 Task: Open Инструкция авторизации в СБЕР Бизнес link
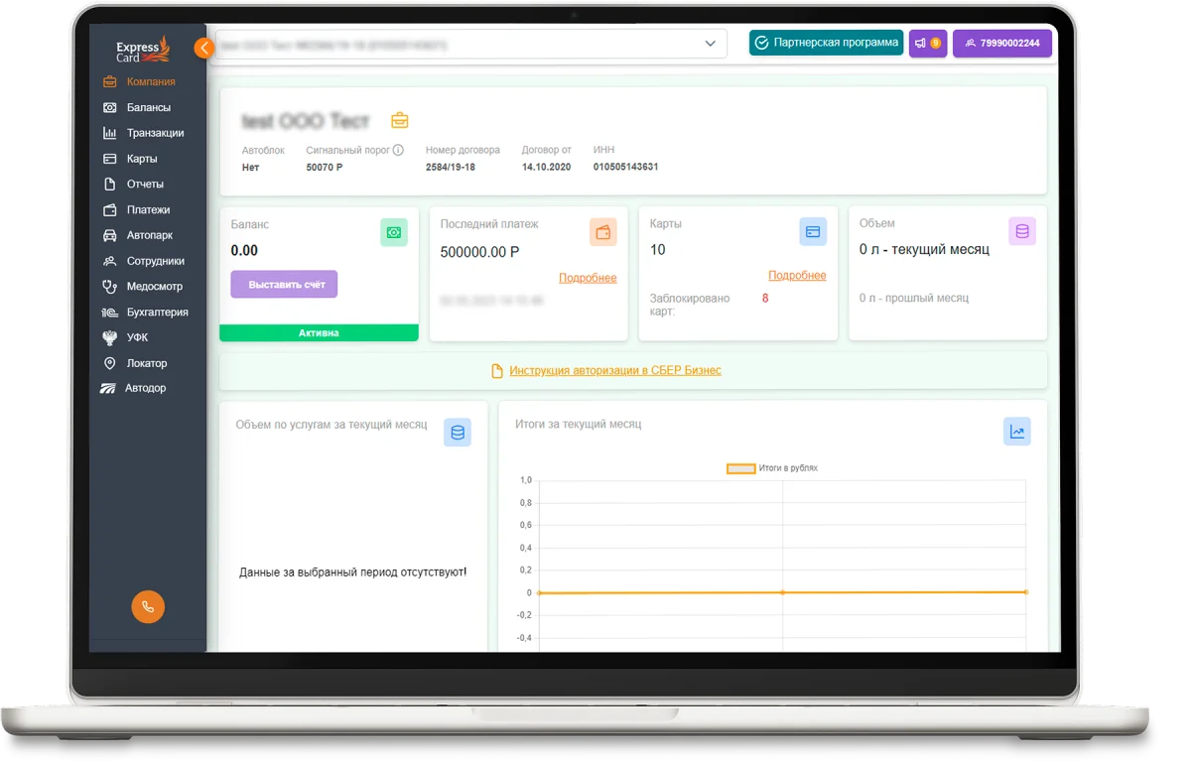tap(615, 370)
